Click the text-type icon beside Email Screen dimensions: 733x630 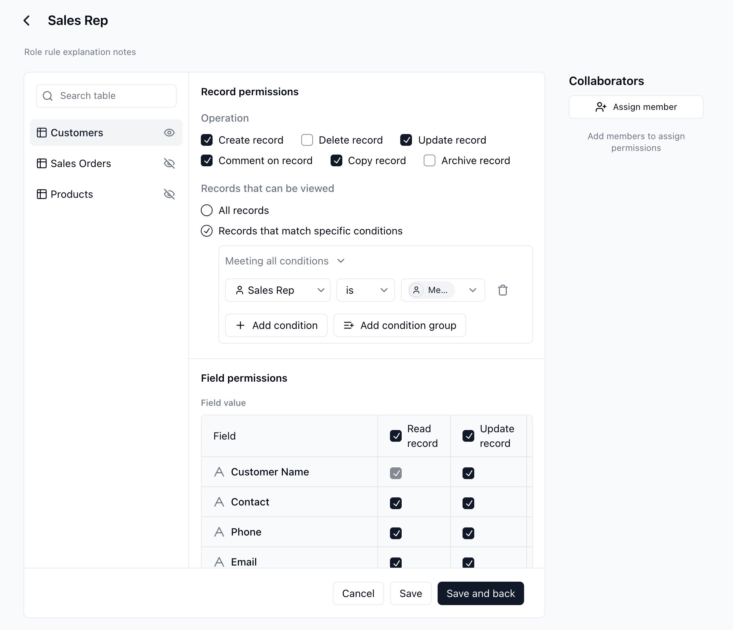click(x=219, y=562)
